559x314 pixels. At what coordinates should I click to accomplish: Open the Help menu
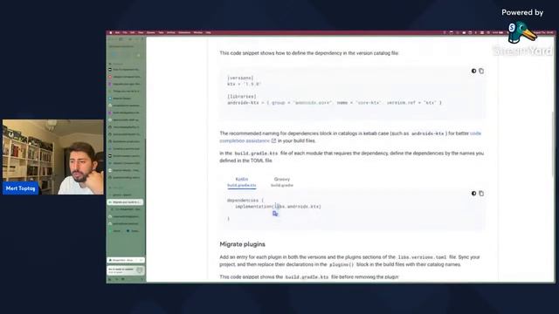tap(208, 32)
